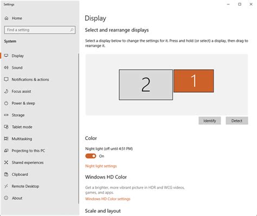Open the Tablet mode label

22,127
